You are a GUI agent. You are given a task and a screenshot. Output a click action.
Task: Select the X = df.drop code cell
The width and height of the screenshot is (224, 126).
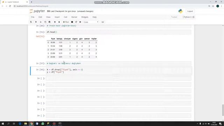(119, 71)
